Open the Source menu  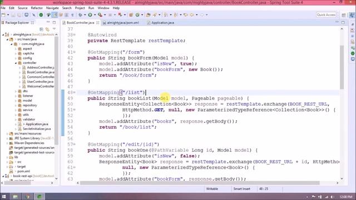[22, 8]
